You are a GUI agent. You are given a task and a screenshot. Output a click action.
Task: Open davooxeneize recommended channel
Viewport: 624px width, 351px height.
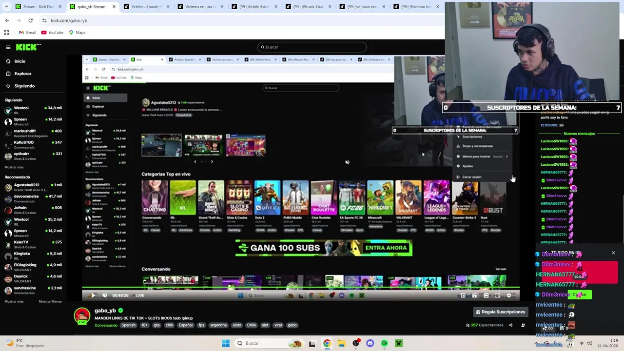(x=33, y=198)
